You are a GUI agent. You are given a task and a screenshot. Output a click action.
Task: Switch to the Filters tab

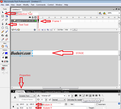tap(29, 92)
